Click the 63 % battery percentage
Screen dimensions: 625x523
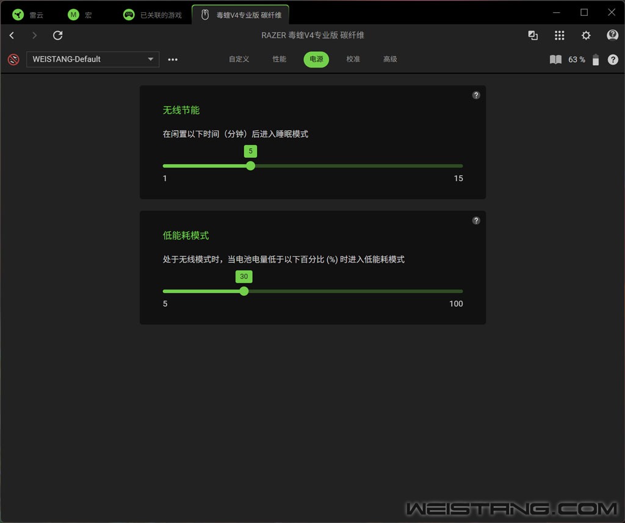pyautogui.click(x=576, y=60)
